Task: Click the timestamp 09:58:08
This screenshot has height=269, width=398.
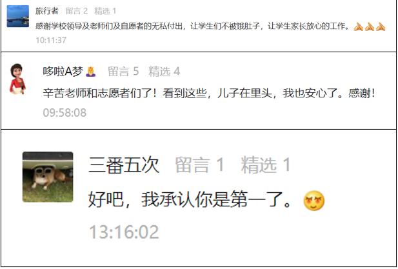Action: [x=65, y=113]
